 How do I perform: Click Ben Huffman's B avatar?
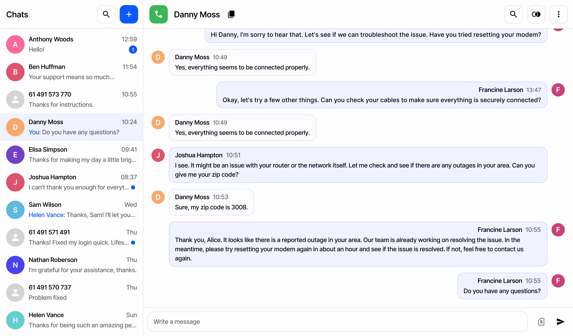(x=15, y=72)
